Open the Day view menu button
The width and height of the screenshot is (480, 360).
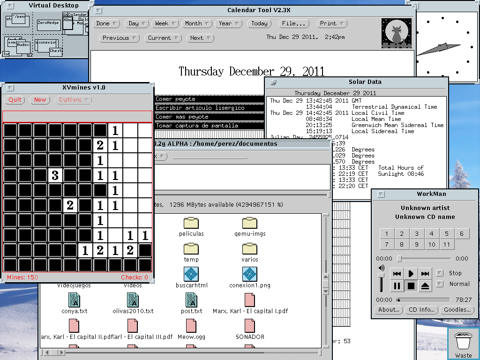pyautogui.click(x=137, y=23)
